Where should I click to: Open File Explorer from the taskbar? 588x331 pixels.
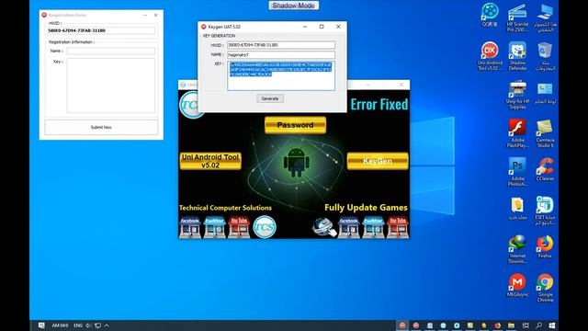(511, 325)
